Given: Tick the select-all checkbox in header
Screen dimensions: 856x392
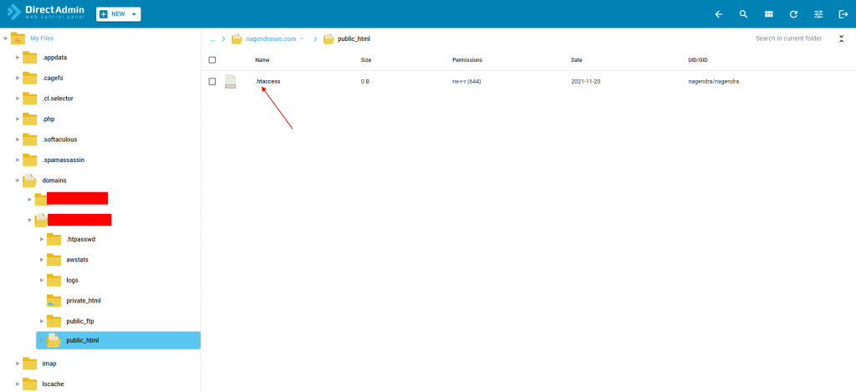Looking at the screenshot, I should (x=212, y=60).
